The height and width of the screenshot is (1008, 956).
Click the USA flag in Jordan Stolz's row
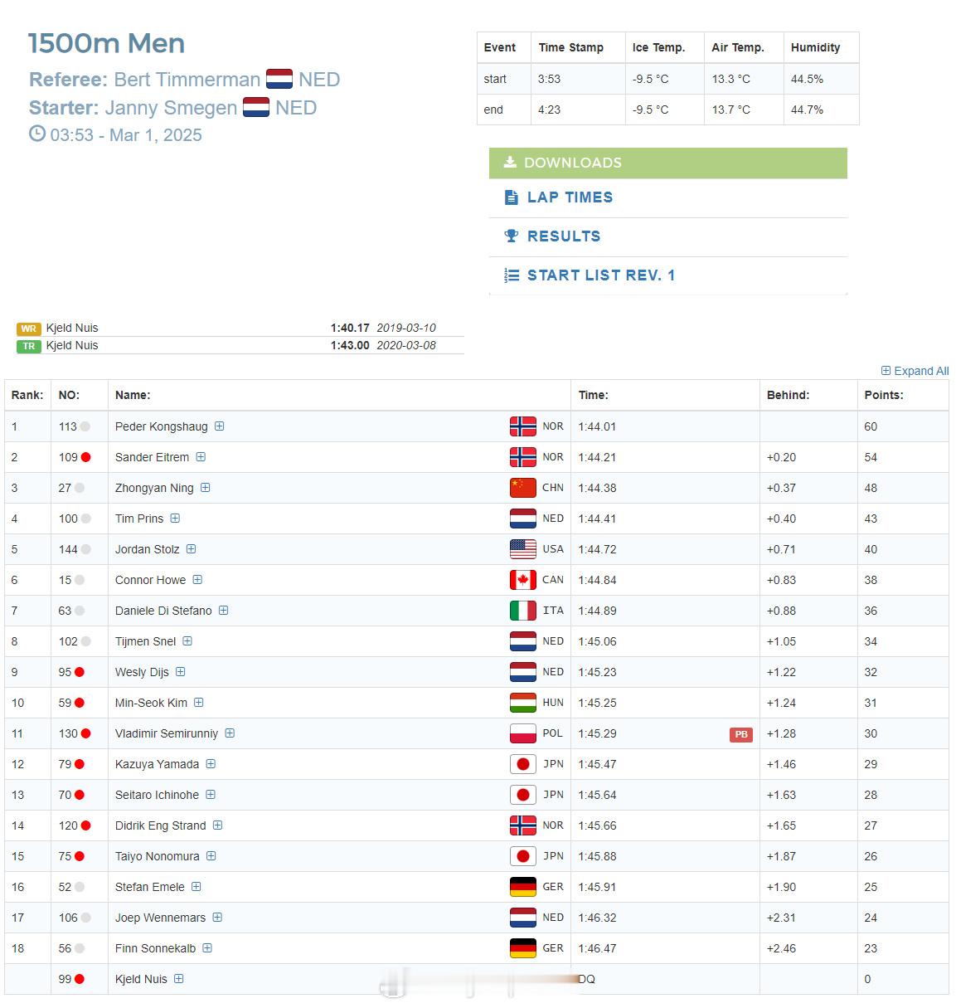point(523,549)
